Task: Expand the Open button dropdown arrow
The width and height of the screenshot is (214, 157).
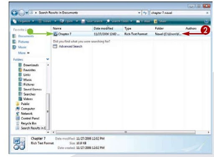Action: [x=77, y=21]
